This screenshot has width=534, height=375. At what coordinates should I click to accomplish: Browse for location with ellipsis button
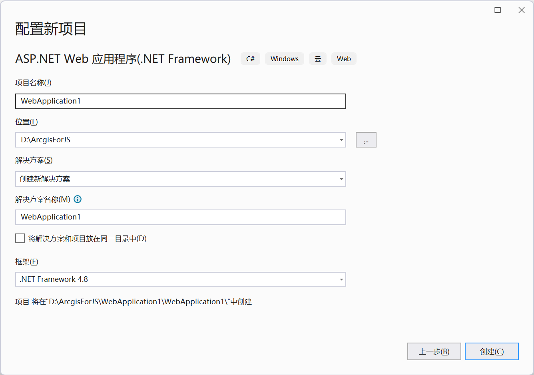(x=366, y=140)
